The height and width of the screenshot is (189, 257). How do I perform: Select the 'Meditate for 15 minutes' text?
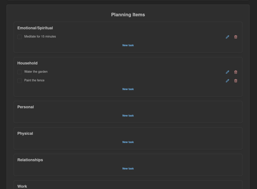[x=40, y=37]
